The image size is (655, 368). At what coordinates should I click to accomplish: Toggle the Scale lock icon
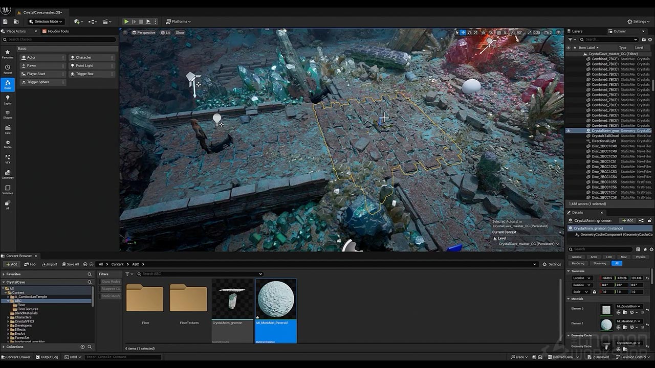pyautogui.click(x=594, y=292)
